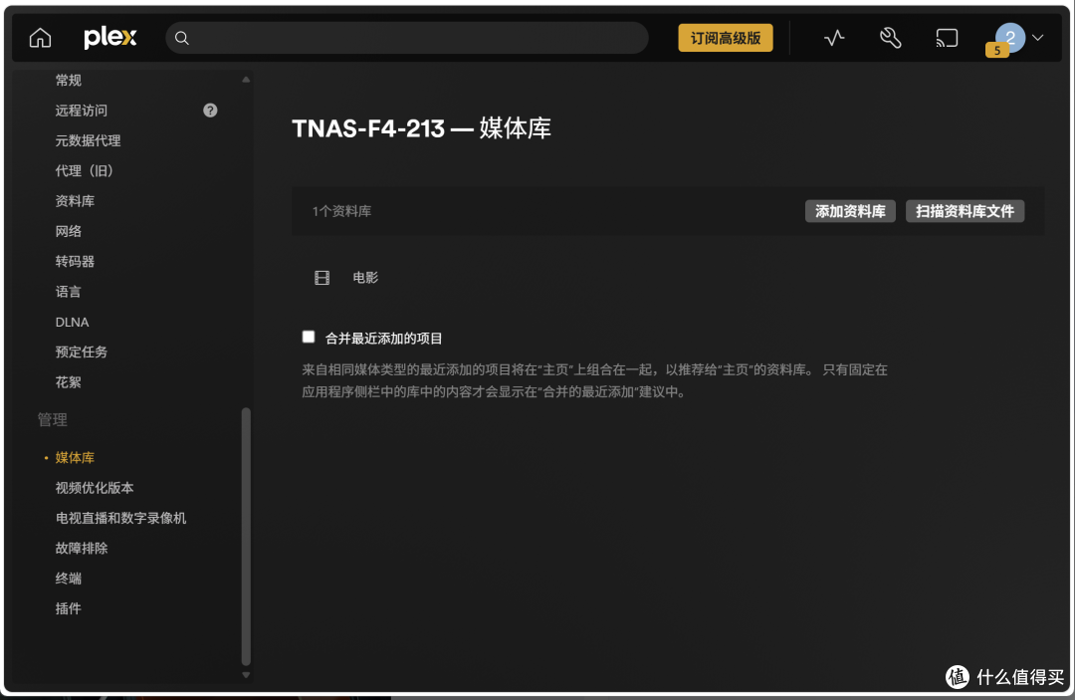The image size is (1075, 700).
Task: Open 插件 page
Action: (x=69, y=608)
